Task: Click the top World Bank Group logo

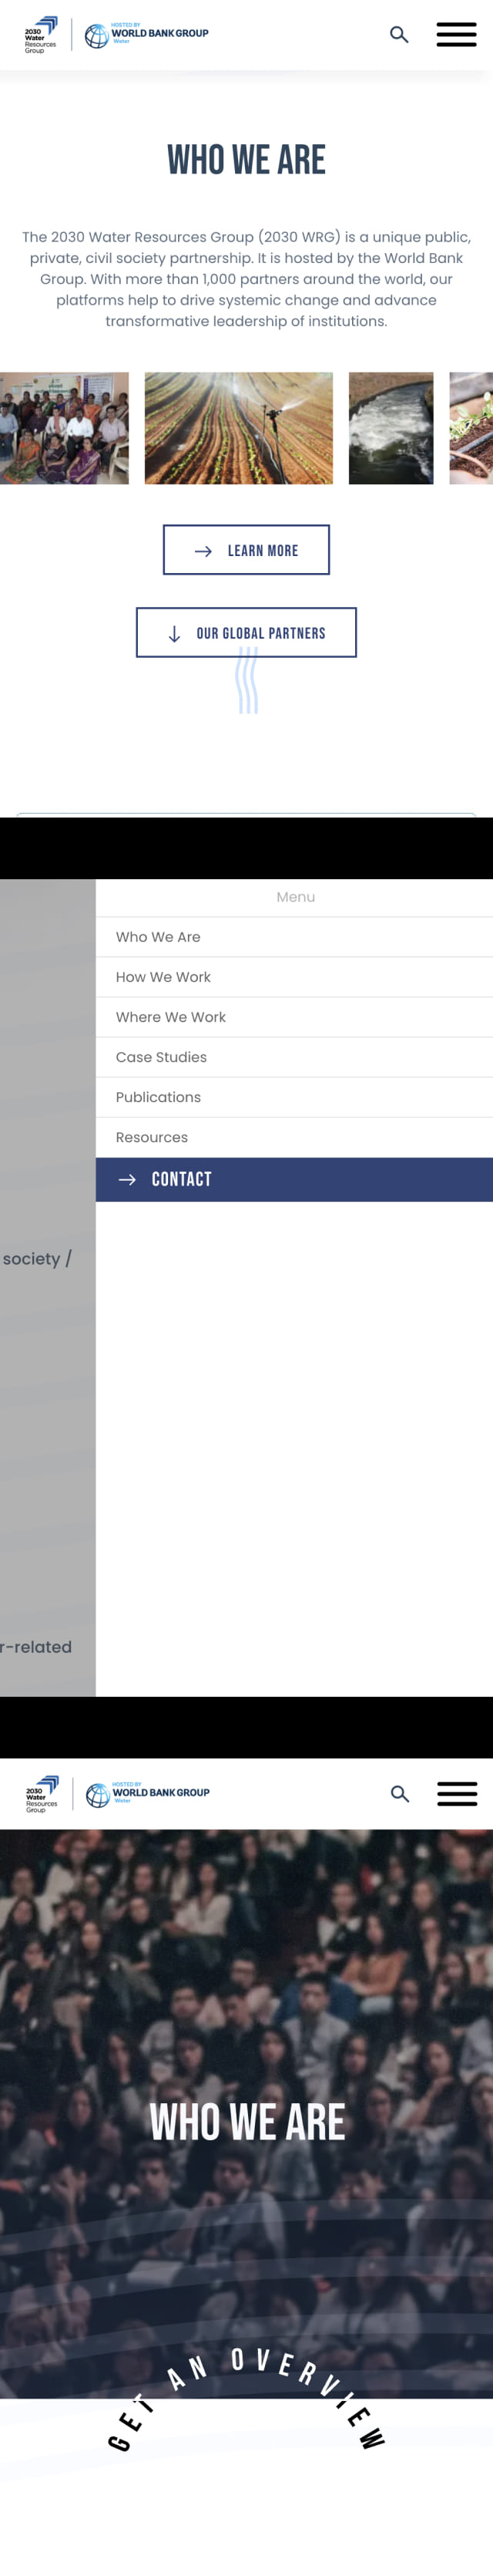Action: (146, 35)
